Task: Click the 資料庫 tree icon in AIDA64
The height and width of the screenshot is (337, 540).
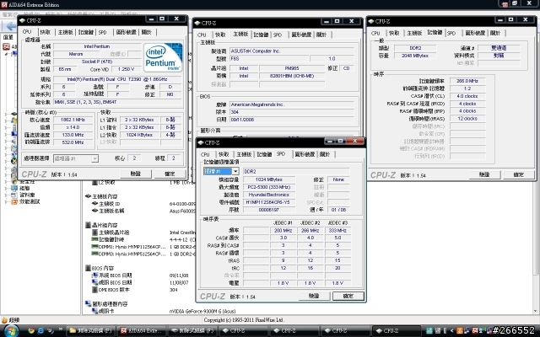Action: (x=14, y=195)
